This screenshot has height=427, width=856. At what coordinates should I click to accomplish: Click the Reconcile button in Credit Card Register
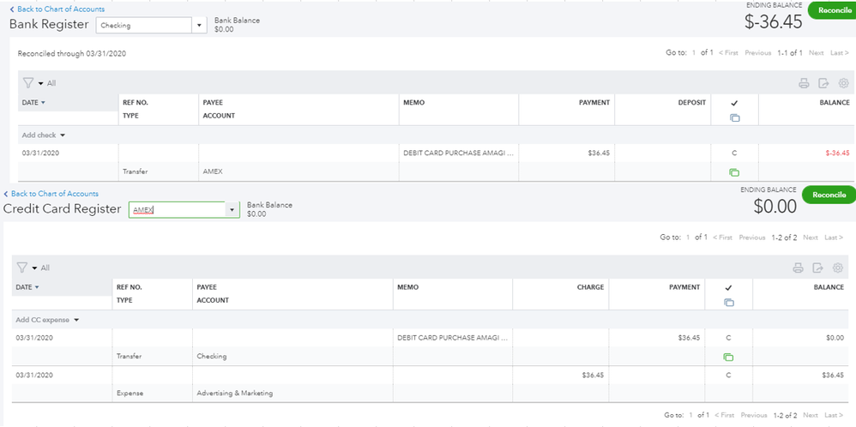click(x=829, y=195)
